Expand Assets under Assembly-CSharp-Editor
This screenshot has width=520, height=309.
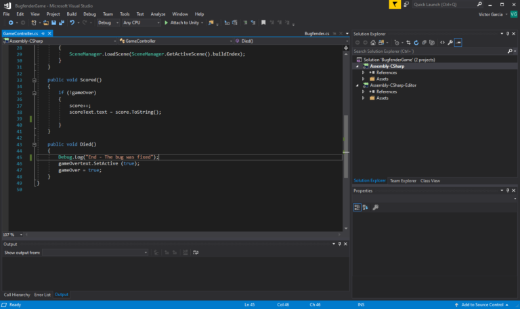[x=364, y=98]
